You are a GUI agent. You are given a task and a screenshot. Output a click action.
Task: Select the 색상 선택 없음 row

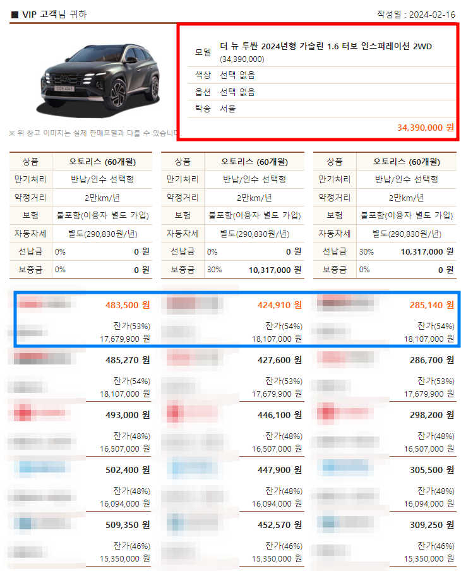322,75
